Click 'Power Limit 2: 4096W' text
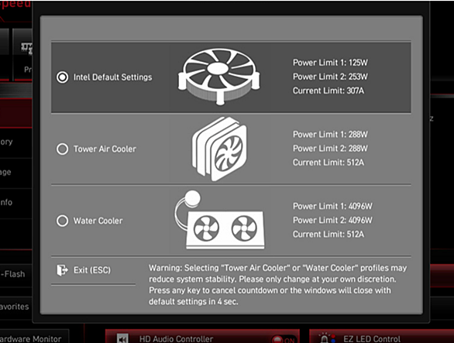Screen dimensions: 454x343 332,220
